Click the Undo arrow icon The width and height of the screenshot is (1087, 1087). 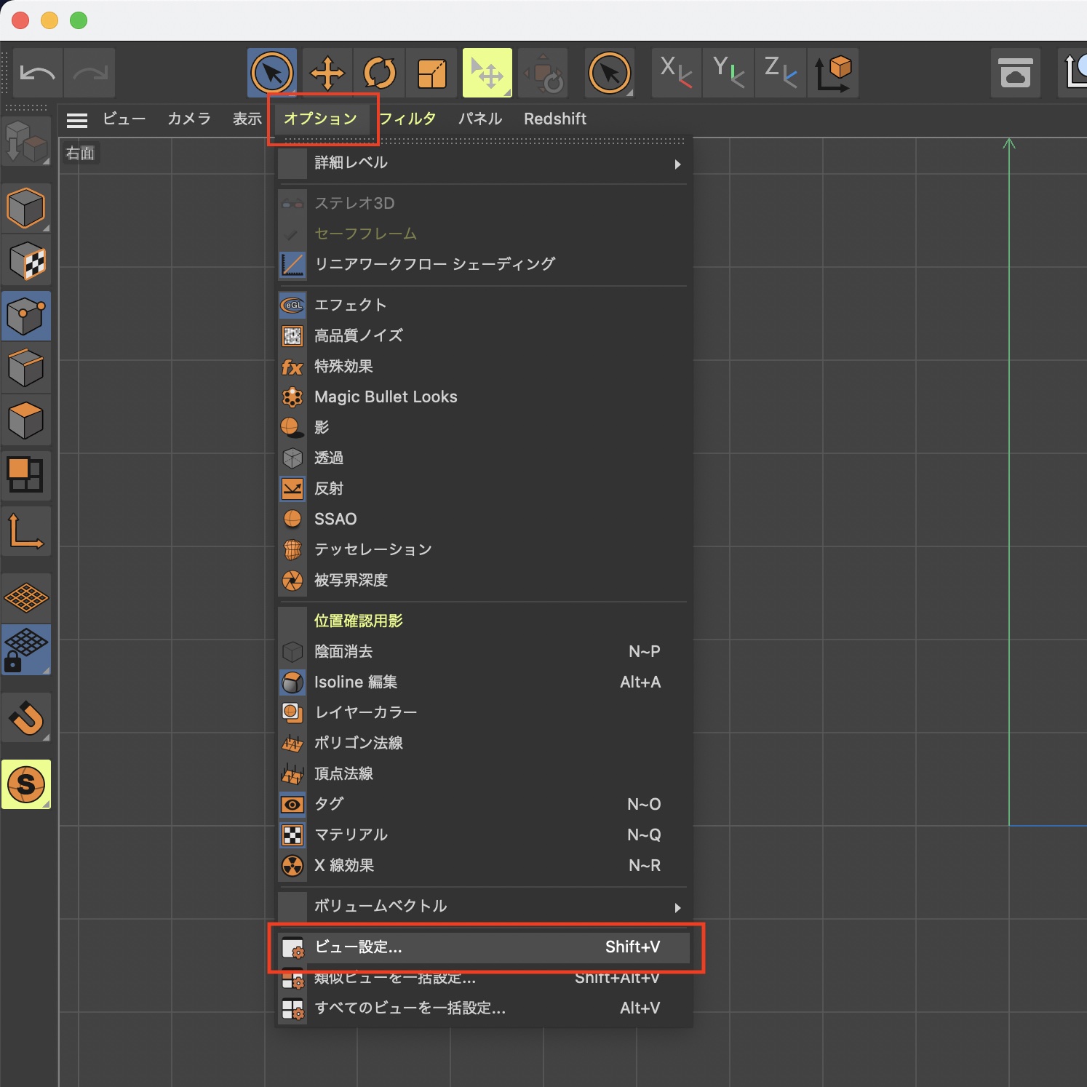pos(37,73)
